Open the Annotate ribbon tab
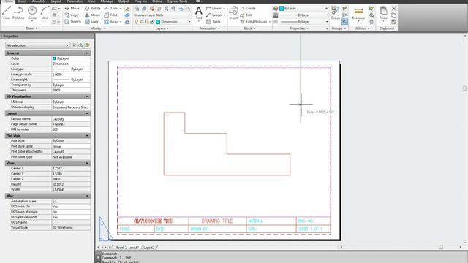468x263 pixels. [39, 1]
